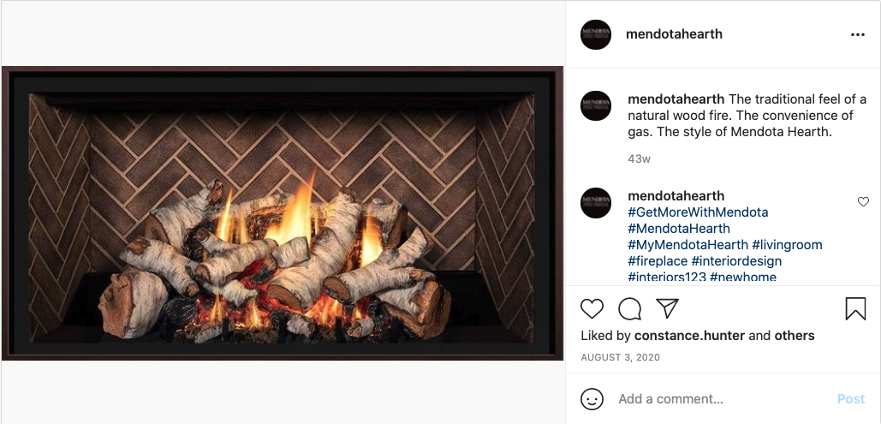Share post via paper plane icon
Viewport: 881px width, 424px height.
coord(668,308)
